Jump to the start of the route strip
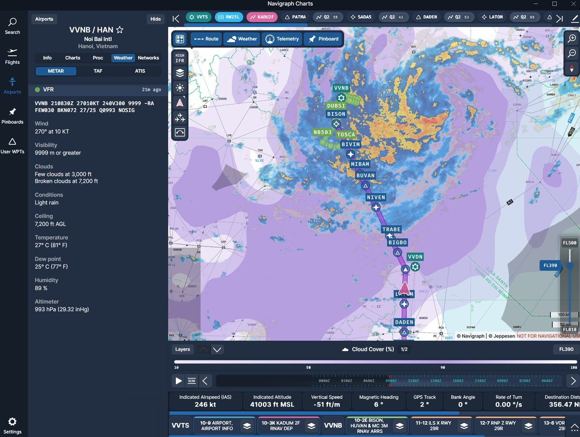This screenshot has height=437, width=580. pyautogui.click(x=176, y=18)
